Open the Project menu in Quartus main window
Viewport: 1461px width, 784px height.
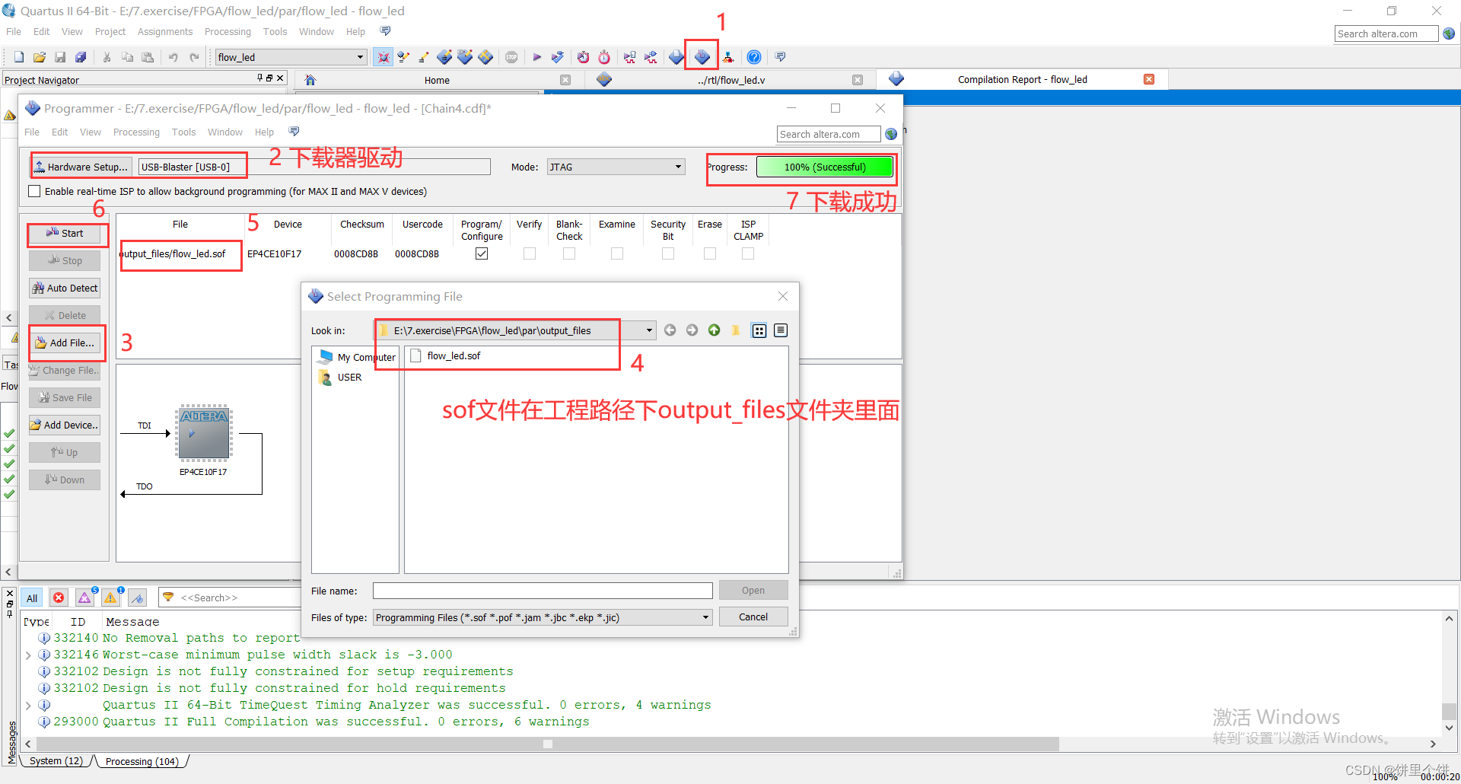click(x=110, y=31)
